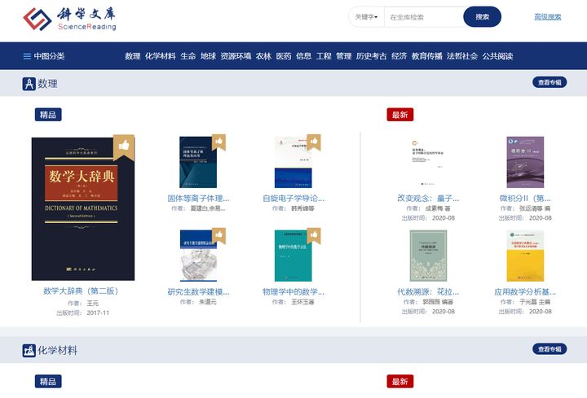Focus the 在全库检索 search input field

coord(424,17)
